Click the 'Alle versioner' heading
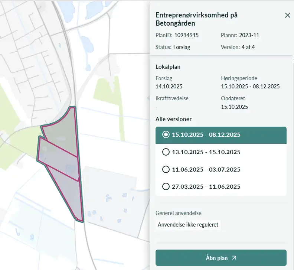 tap(174, 119)
